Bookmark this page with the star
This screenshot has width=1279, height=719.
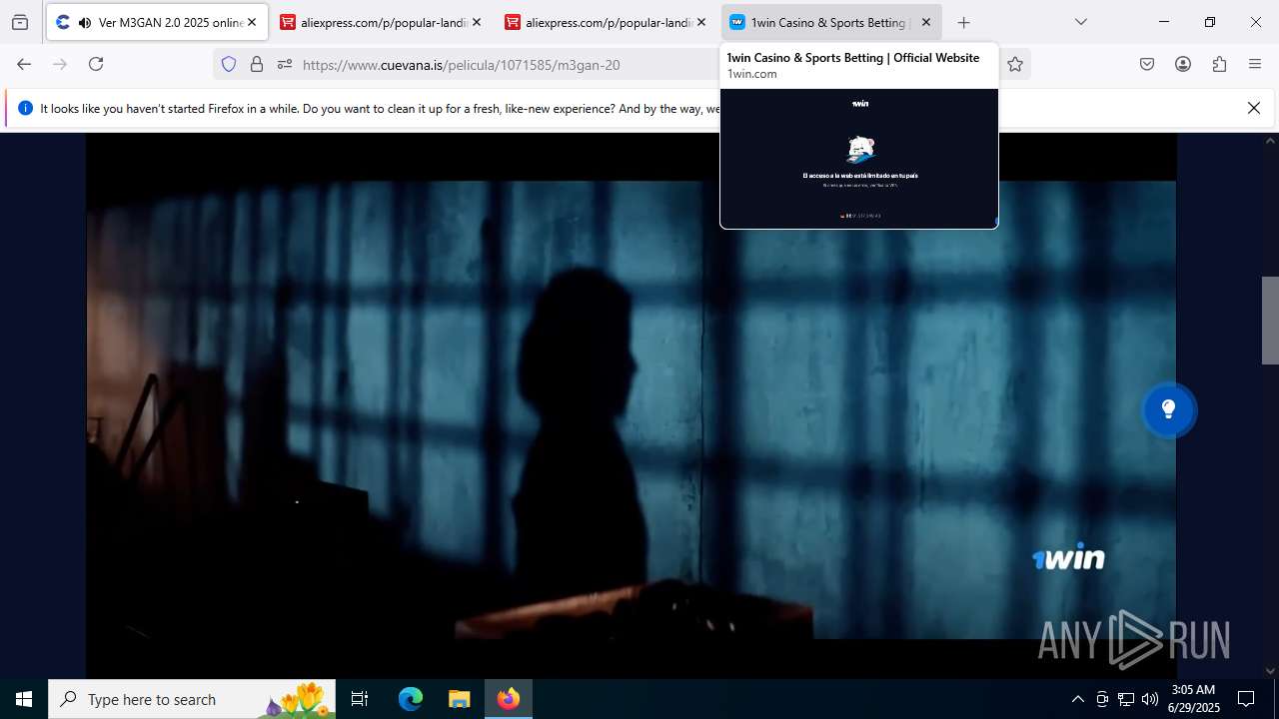coord(1015,64)
